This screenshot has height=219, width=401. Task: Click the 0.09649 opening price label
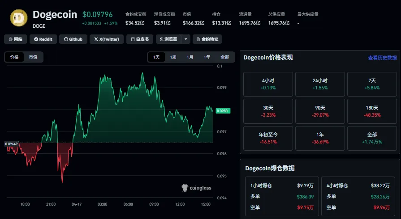(x=11, y=144)
